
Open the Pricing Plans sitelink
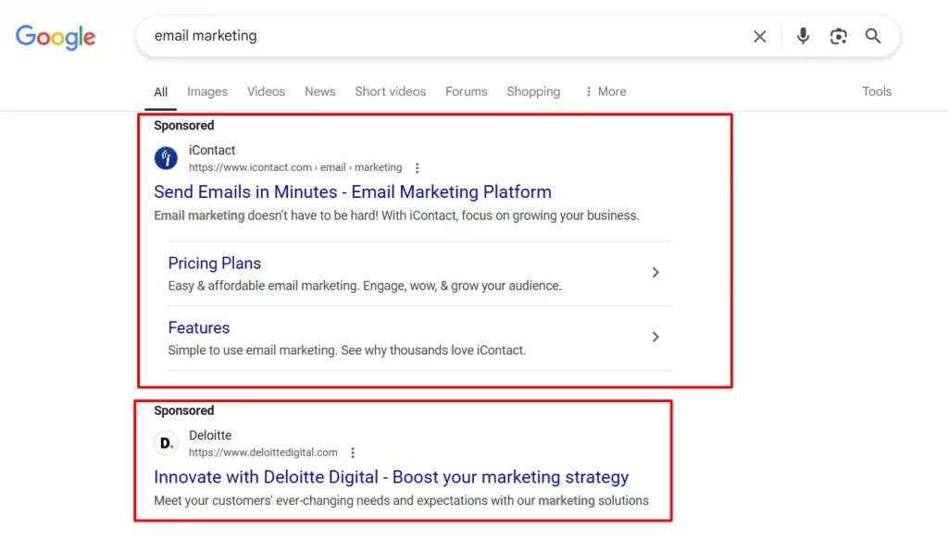coord(215,263)
